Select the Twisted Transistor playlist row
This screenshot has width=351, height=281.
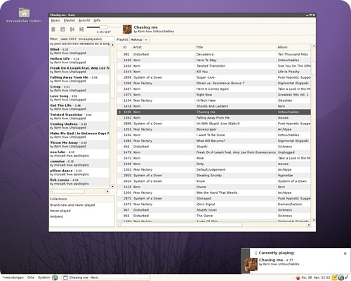click(214, 66)
